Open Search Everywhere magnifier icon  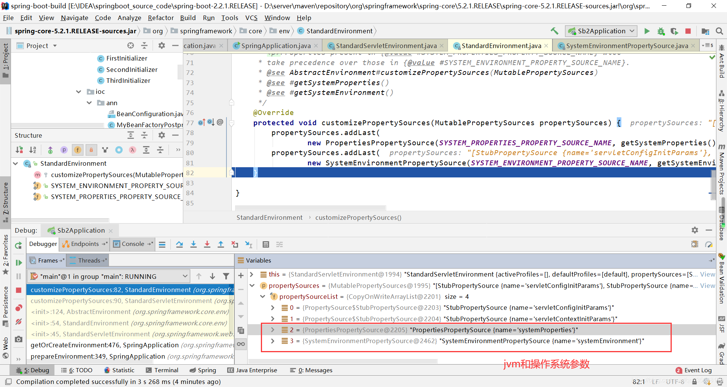coord(719,31)
